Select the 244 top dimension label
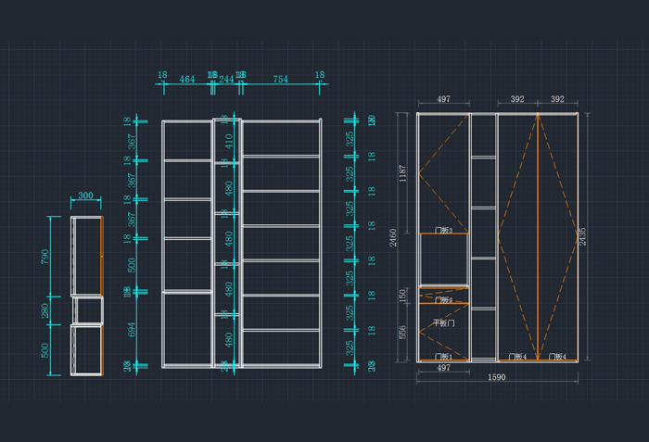The image size is (649, 442). point(226,80)
